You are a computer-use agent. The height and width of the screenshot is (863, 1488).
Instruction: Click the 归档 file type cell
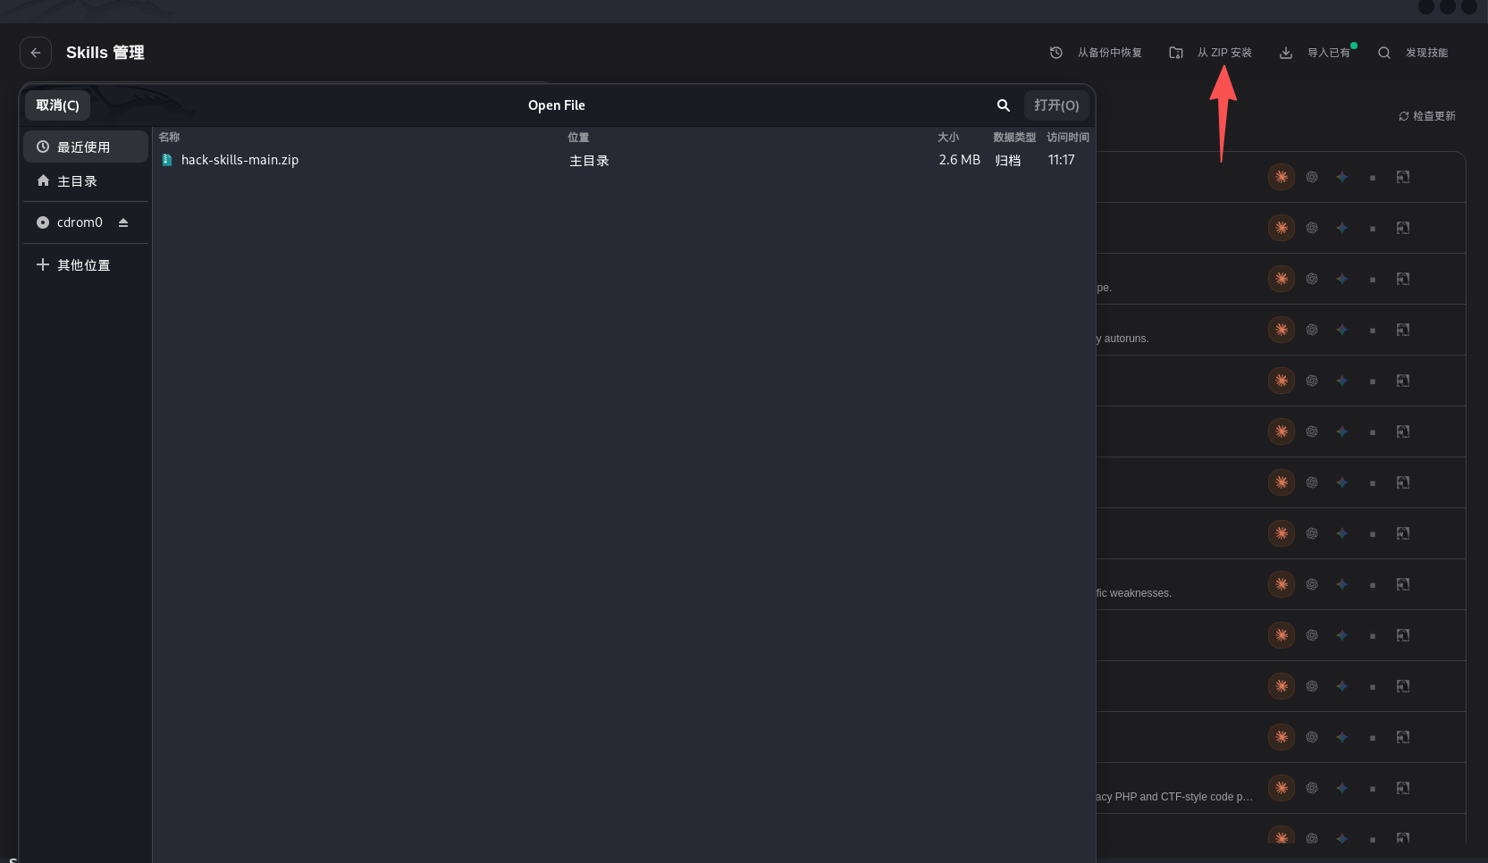pyautogui.click(x=1008, y=161)
